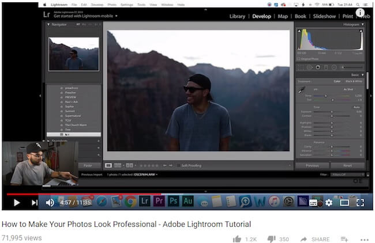Go to the Slideshow module
The height and width of the screenshot is (243, 375).
324,16
